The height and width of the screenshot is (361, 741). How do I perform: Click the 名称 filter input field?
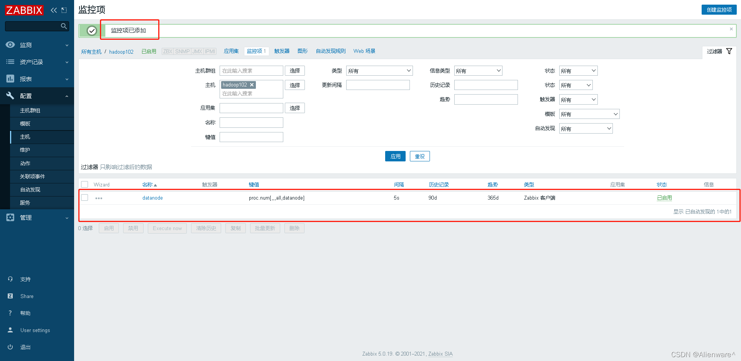pyautogui.click(x=251, y=123)
